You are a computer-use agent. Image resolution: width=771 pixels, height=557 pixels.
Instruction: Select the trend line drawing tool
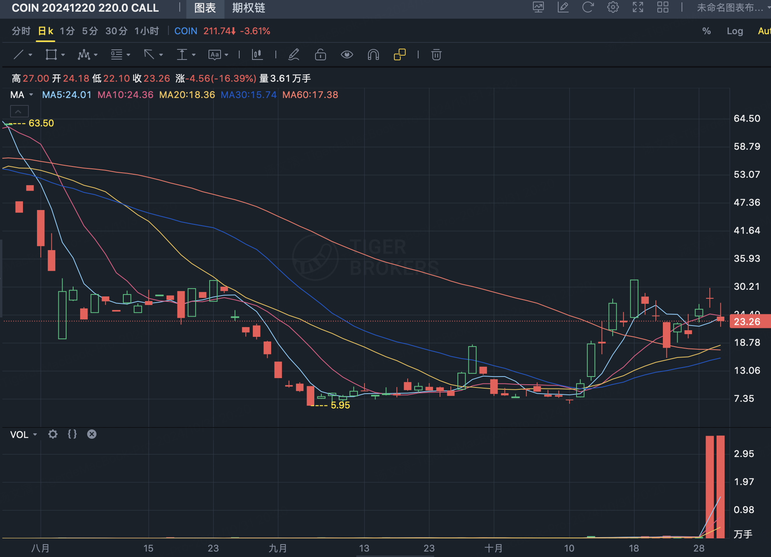coord(19,55)
